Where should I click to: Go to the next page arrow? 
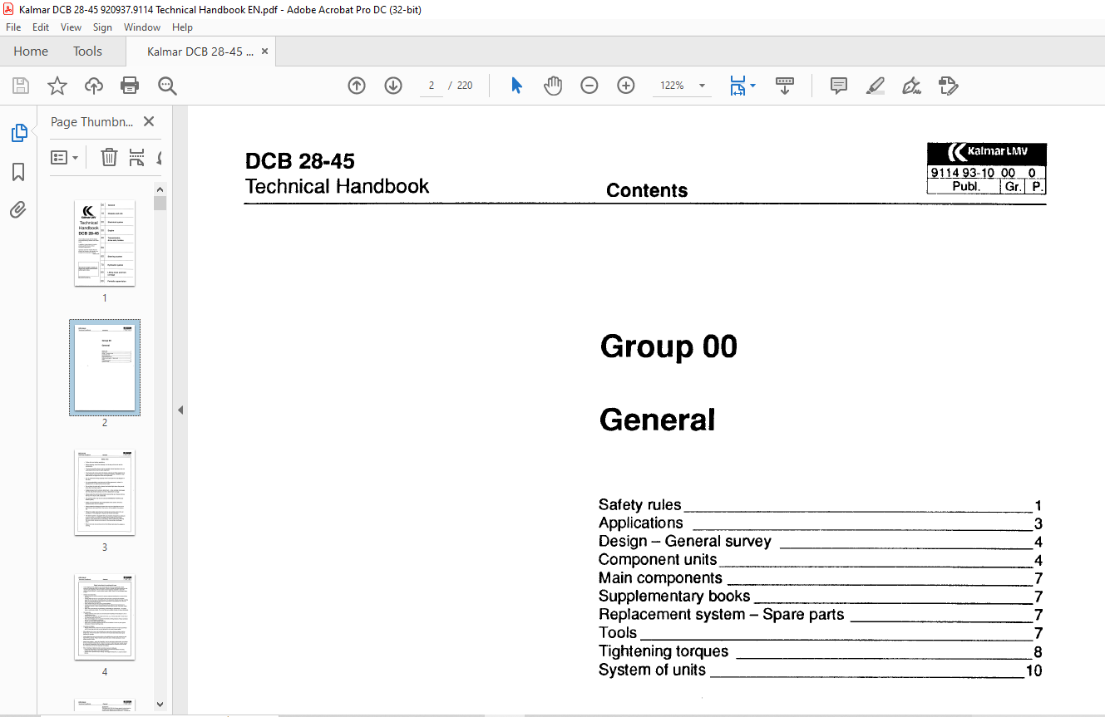pyautogui.click(x=393, y=86)
